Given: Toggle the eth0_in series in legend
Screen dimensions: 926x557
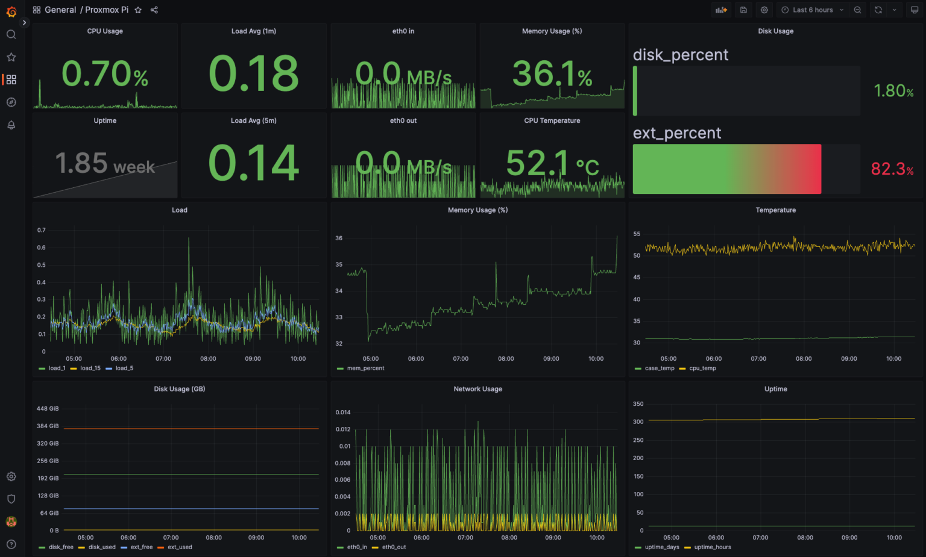Looking at the screenshot, I should 357,547.
